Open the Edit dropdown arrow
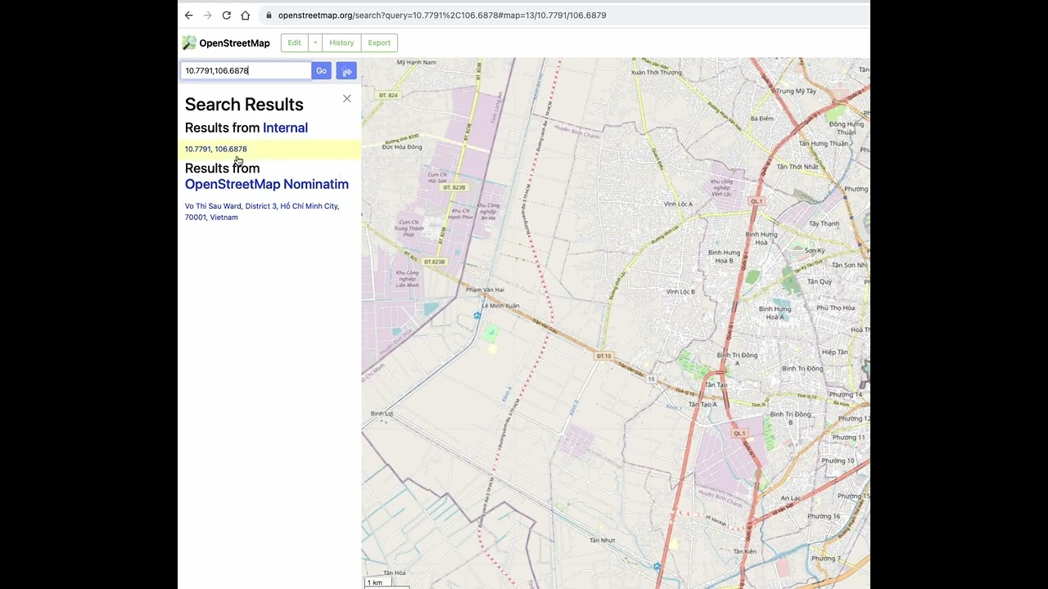 click(315, 43)
